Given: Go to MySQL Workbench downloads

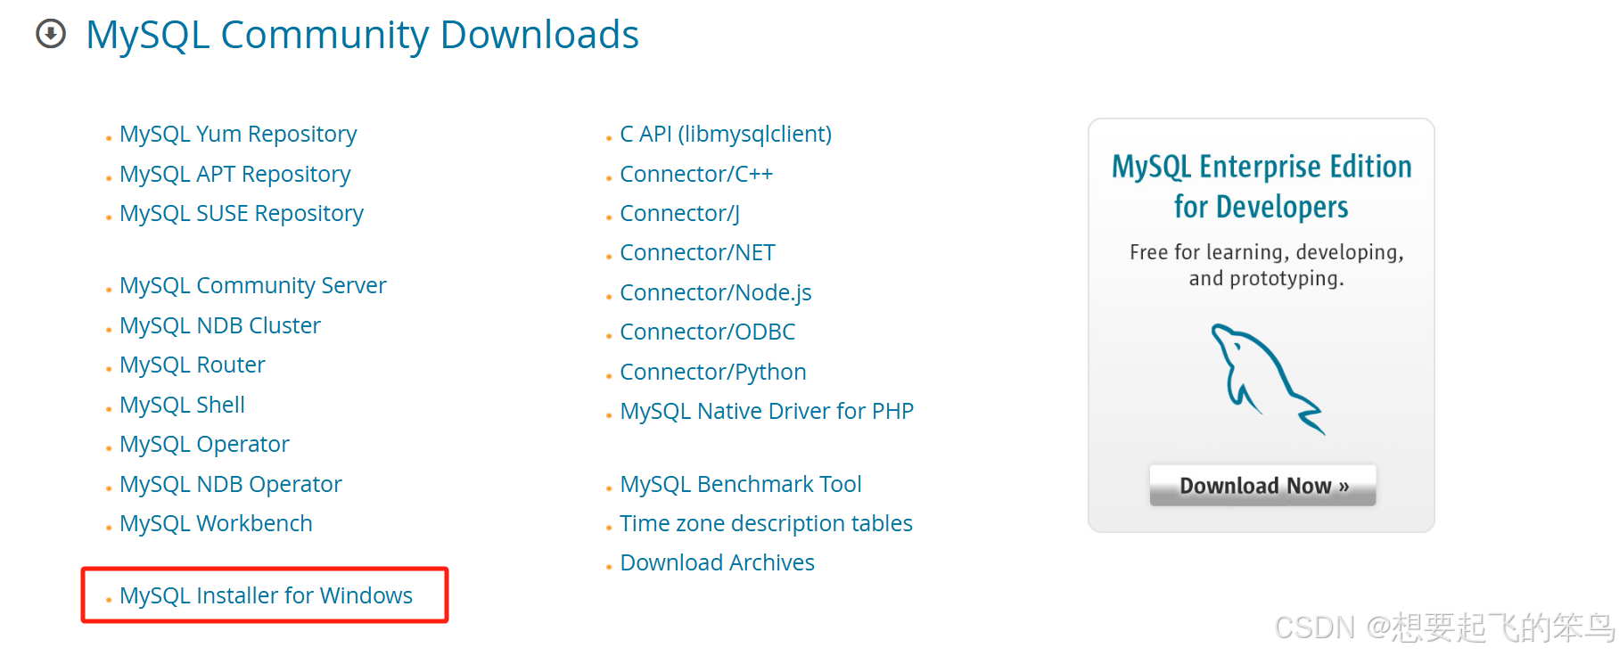Looking at the screenshot, I should (216, 523).
